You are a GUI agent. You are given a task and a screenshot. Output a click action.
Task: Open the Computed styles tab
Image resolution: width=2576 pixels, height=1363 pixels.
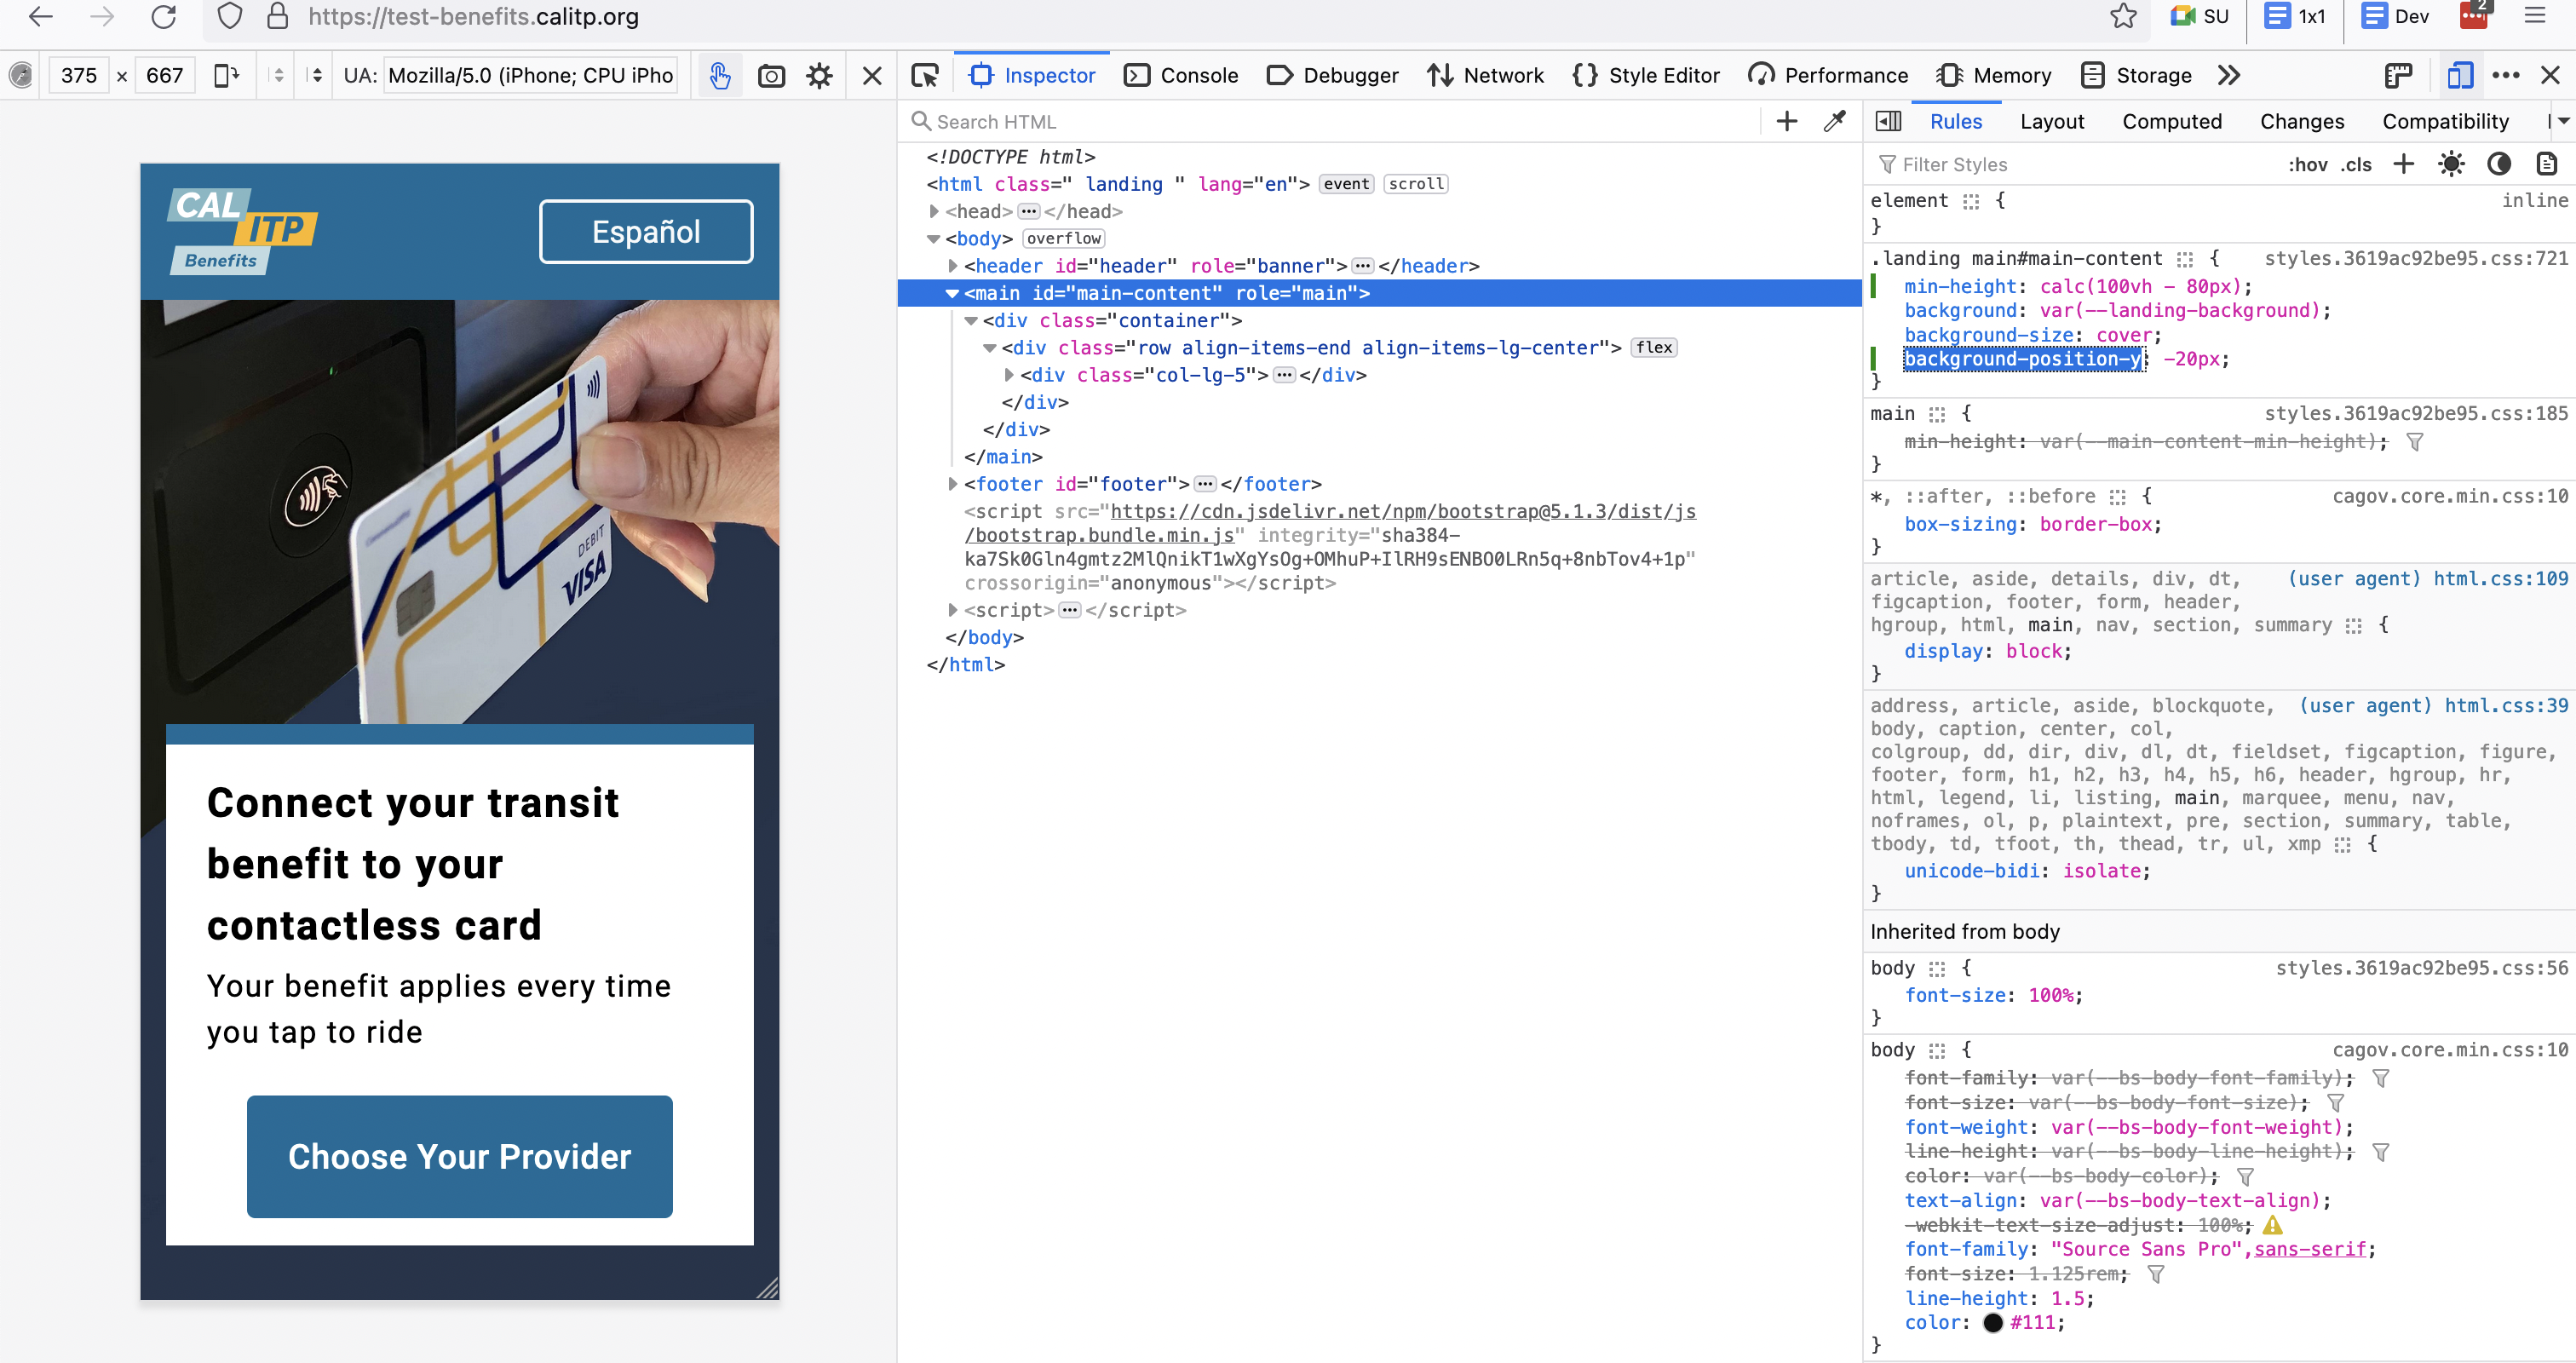2171,121
